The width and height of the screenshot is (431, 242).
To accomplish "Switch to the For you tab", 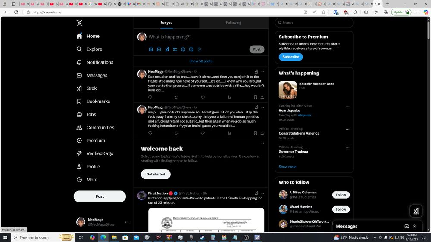I will tap(166, 23).
